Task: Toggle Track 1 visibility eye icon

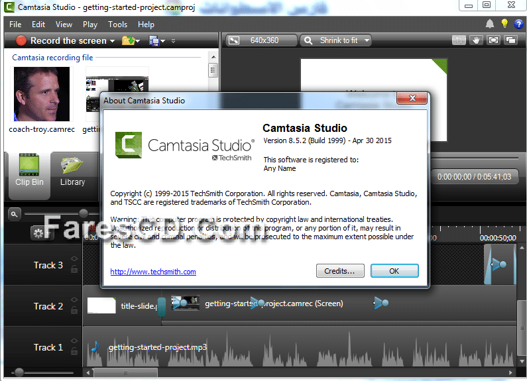Action: tap(74, 341)
